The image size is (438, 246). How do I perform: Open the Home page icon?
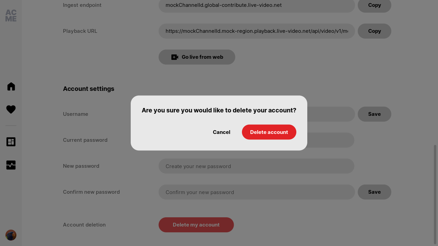[11, 86]
